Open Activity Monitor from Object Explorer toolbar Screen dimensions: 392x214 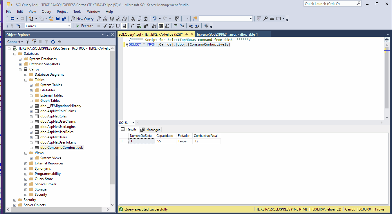click(x=59, y=41)
